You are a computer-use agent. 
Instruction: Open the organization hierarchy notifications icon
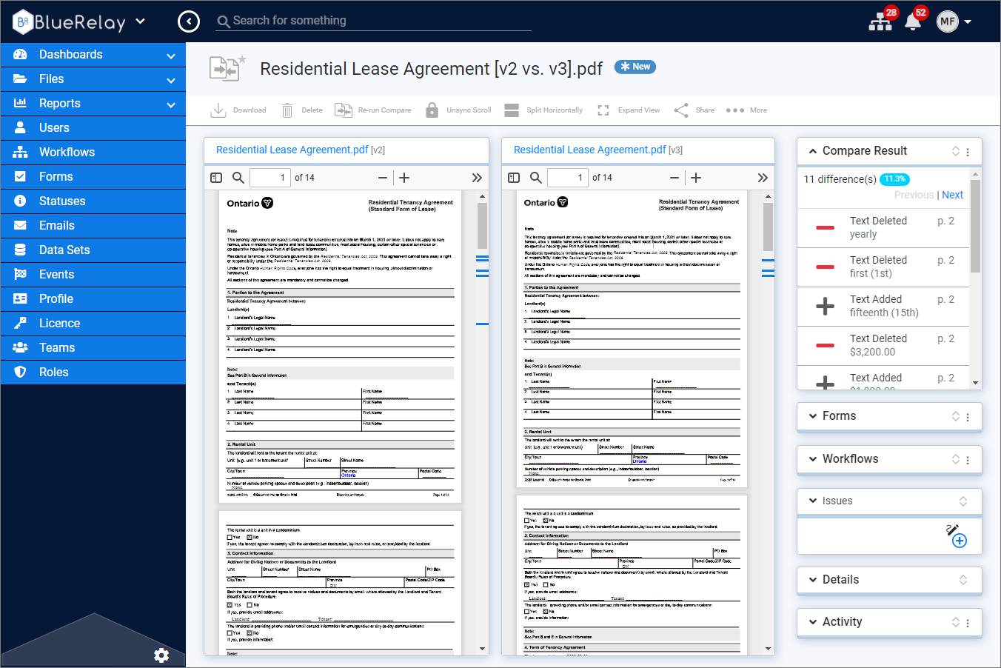point(880,21)
